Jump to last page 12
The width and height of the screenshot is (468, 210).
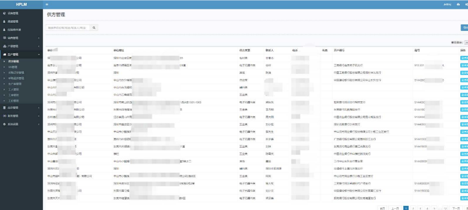(445, 208)
